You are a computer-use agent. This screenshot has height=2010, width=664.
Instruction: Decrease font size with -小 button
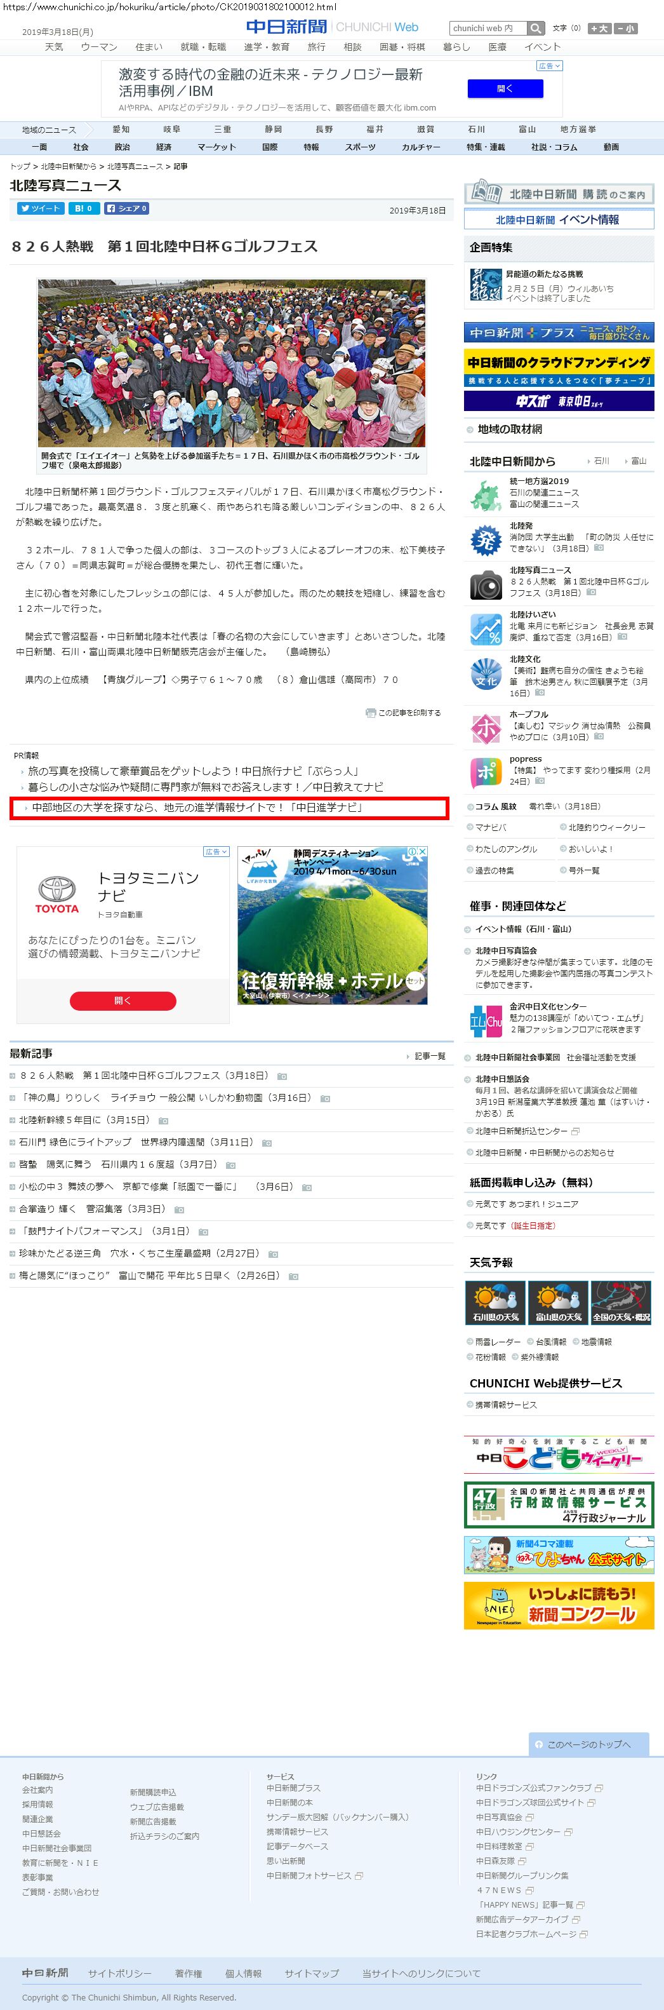(x=625, y=28)
